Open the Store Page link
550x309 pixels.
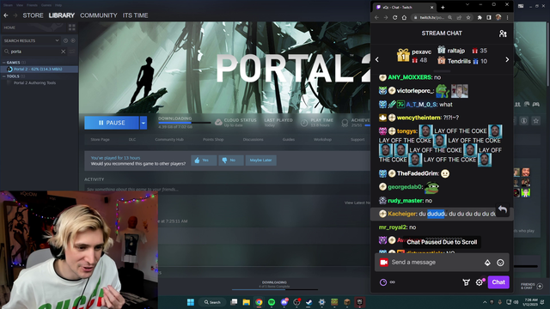click(x=100, y=139)
